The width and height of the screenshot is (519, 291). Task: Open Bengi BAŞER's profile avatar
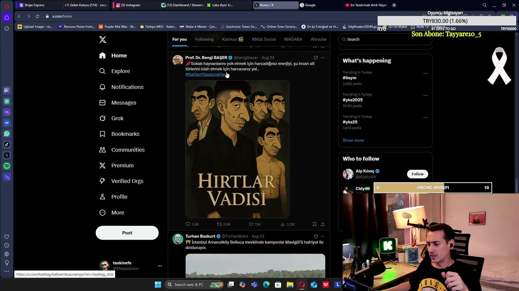(178, 60)
